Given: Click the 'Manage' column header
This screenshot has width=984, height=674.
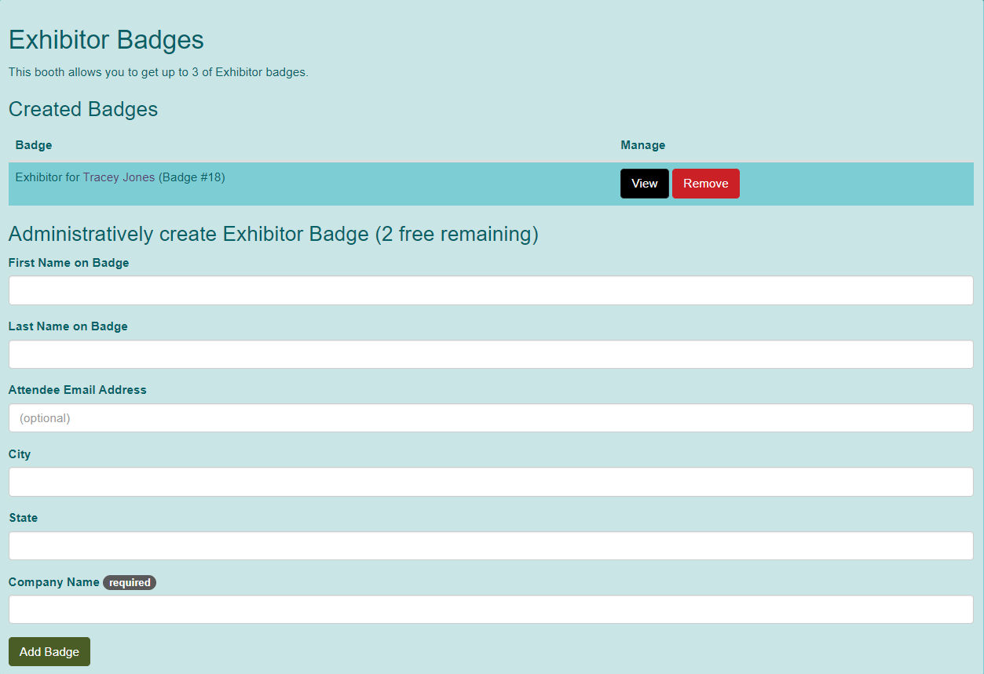Looking at the screenshot, I should 643,145.
